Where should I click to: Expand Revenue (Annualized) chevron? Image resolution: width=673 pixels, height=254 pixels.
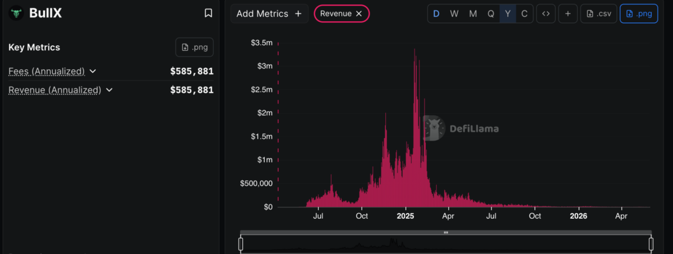click(109, 90)
